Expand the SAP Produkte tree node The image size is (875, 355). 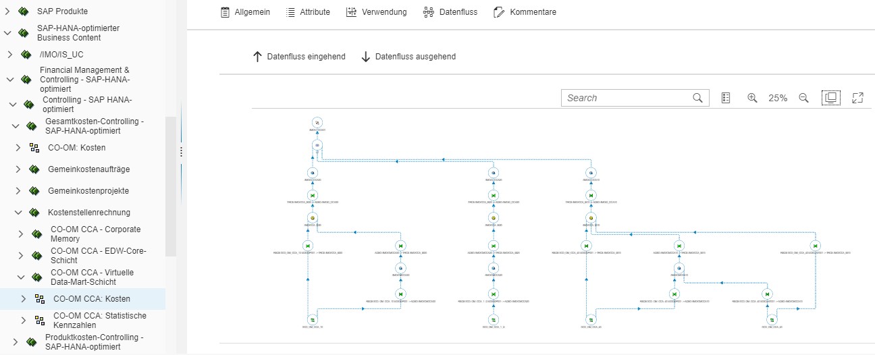click(x=7, y=11)
